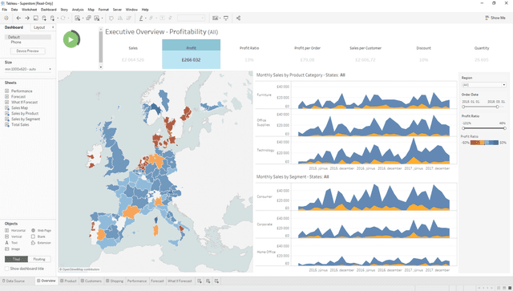Select the Discount KPI tile

point(423,54)
